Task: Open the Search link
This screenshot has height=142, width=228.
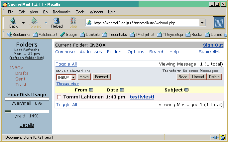Action: (157, 52)
